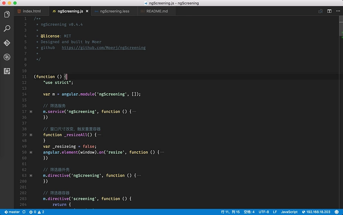Click the open changes icon in the editor title bar
Image resolution: width=343 pixels, height=215 pixels.
click(x=320, y=11)
